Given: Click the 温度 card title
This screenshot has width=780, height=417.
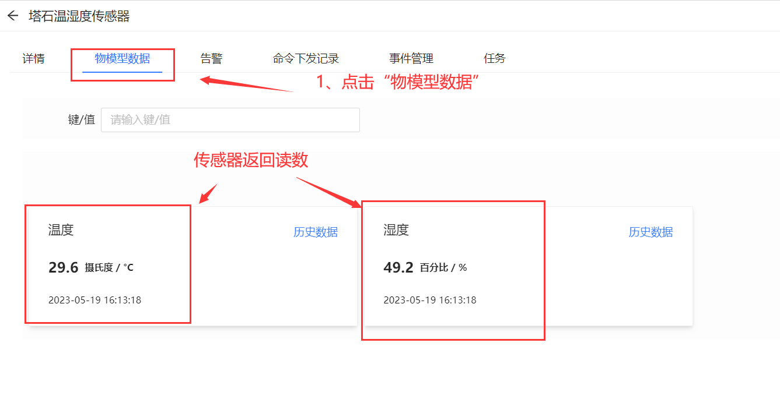Looking at the screenshot, I should (61, 230).
